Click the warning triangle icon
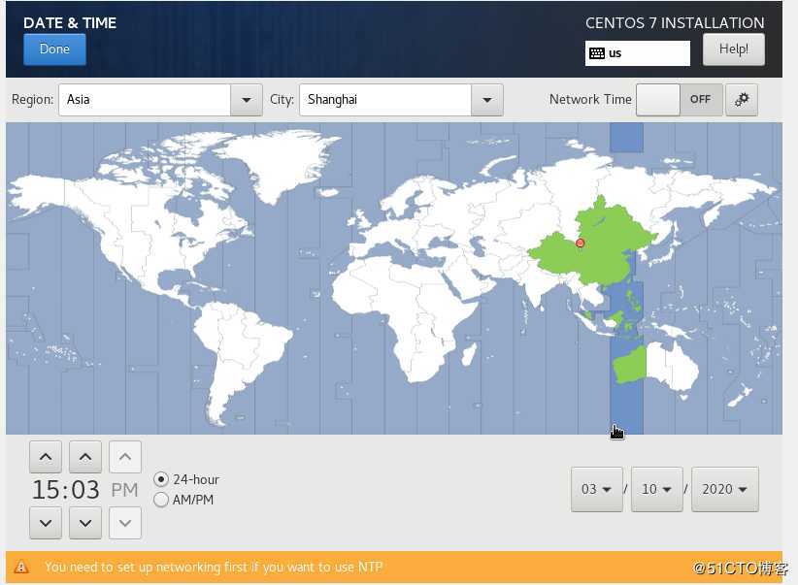The width and height of the screenshot is (798, 585). (21, 567)
